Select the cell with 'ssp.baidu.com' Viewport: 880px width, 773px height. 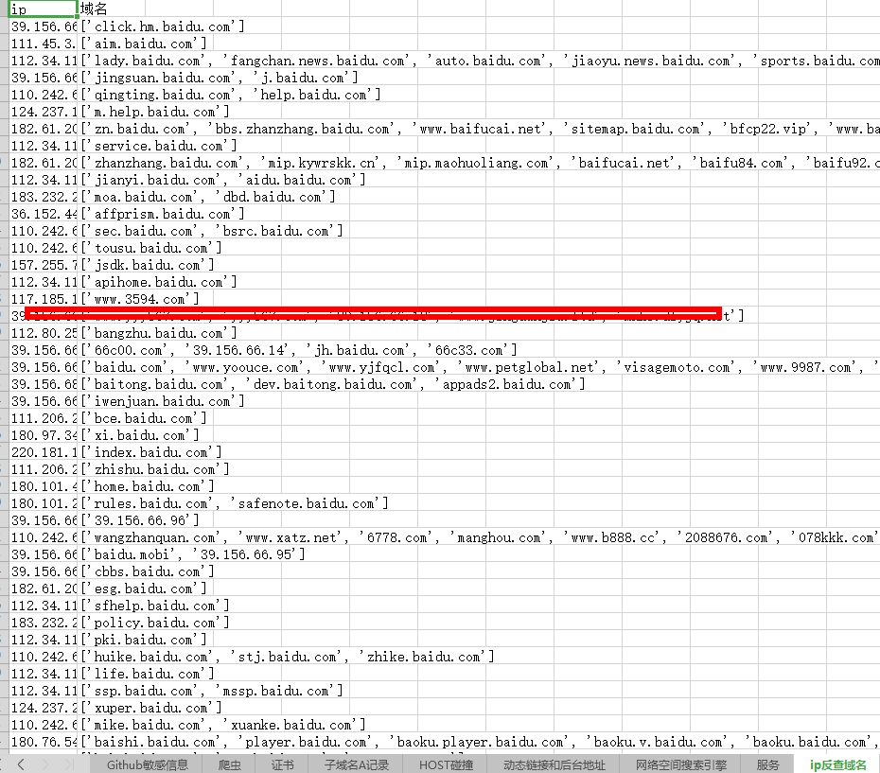212,691
